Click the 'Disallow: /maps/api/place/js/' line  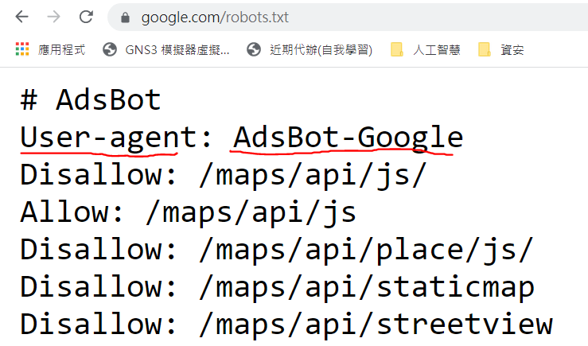click(277, 251)
